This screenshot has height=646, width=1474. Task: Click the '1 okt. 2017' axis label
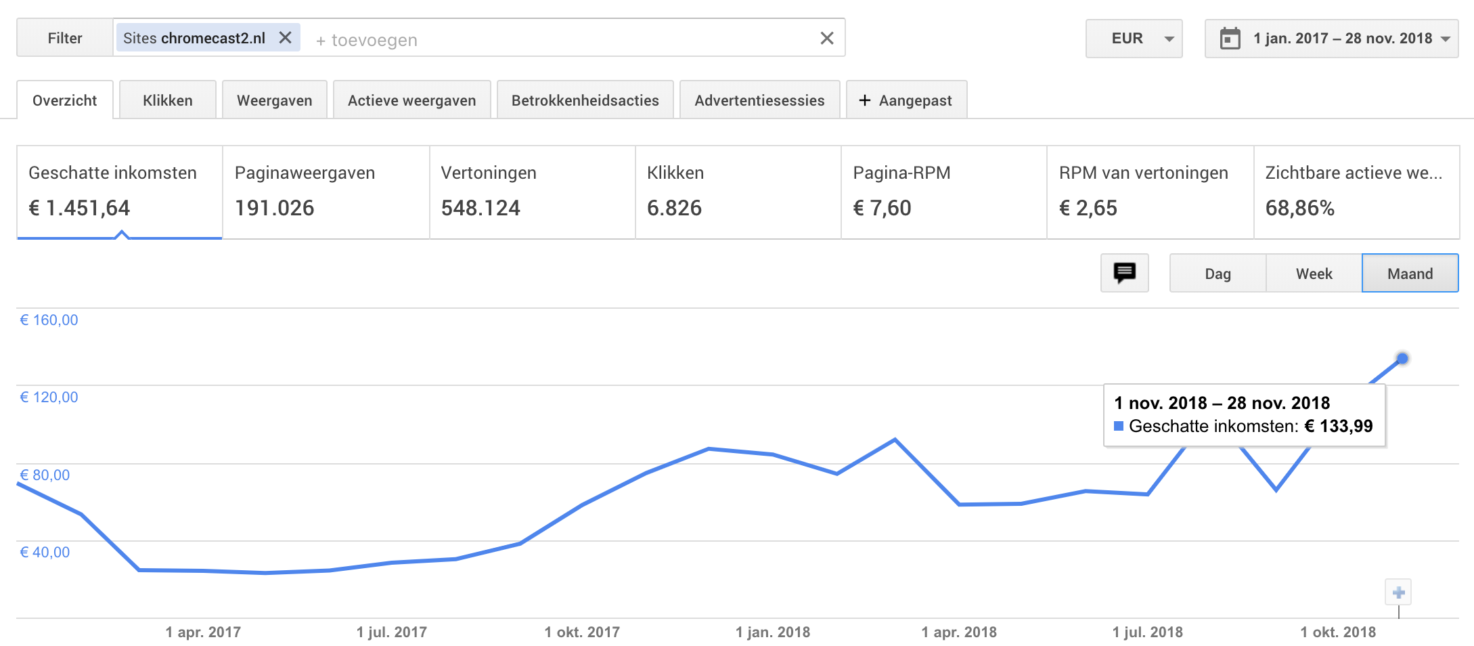(x=582, y=632)
